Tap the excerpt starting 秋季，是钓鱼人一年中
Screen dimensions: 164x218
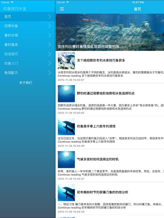pos(111,171)
